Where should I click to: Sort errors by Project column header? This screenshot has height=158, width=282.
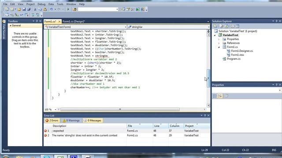pos(197,126)
